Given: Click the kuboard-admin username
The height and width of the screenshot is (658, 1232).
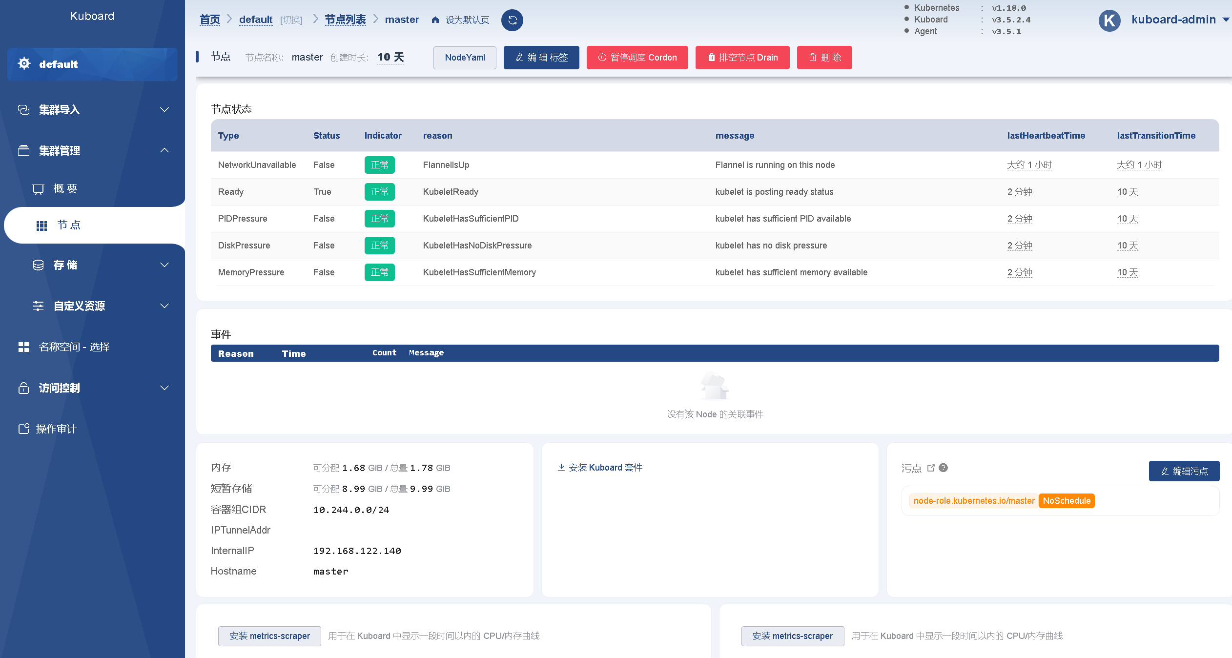Looking at the screenshot, I should 1174,20.
